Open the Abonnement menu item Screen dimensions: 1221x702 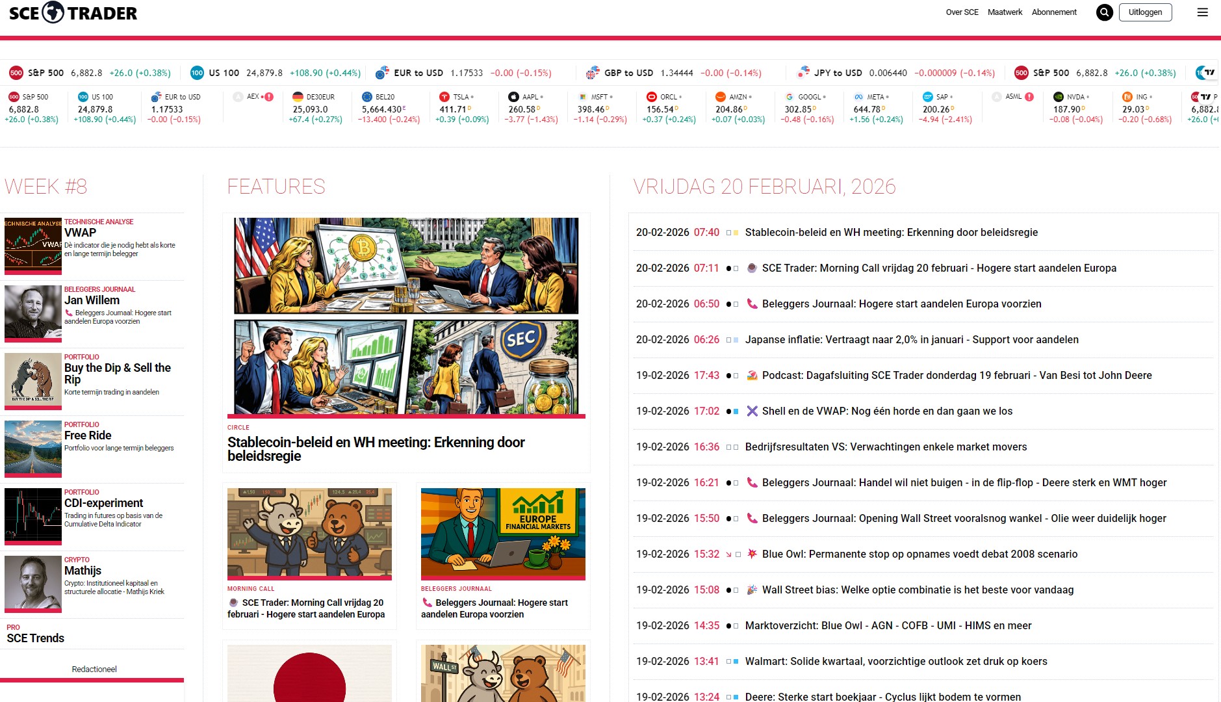click(x=1054, y=12)
